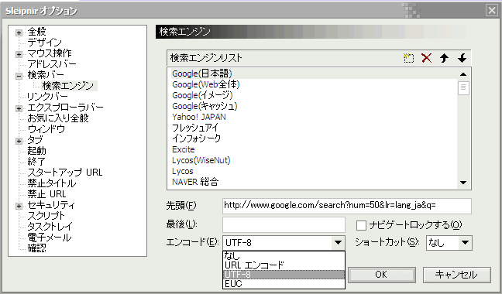Image resolution: width=502 pixels, height=294 pixels.
Task: Select Google(日本語) in the engine list
Action: tap(202, 73)
